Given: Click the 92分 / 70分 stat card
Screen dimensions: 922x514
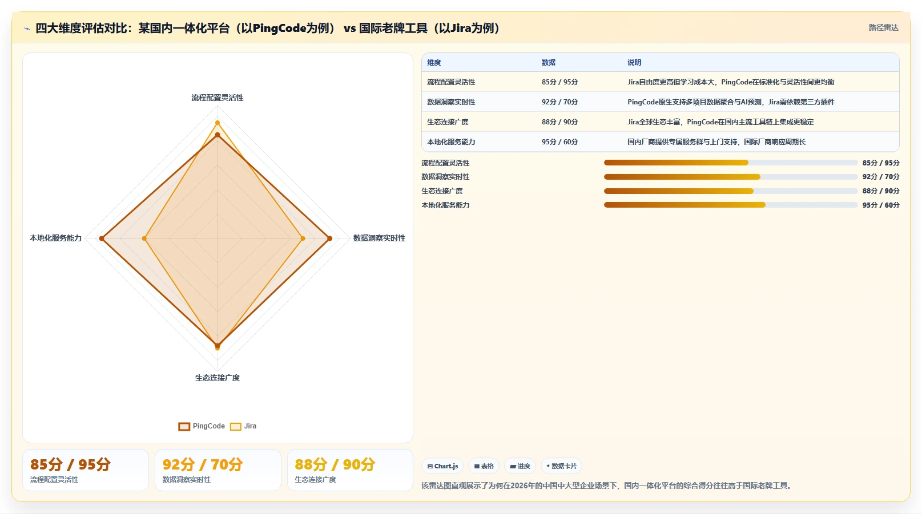Looking at the screenshot, I should (x=218, y=470).
